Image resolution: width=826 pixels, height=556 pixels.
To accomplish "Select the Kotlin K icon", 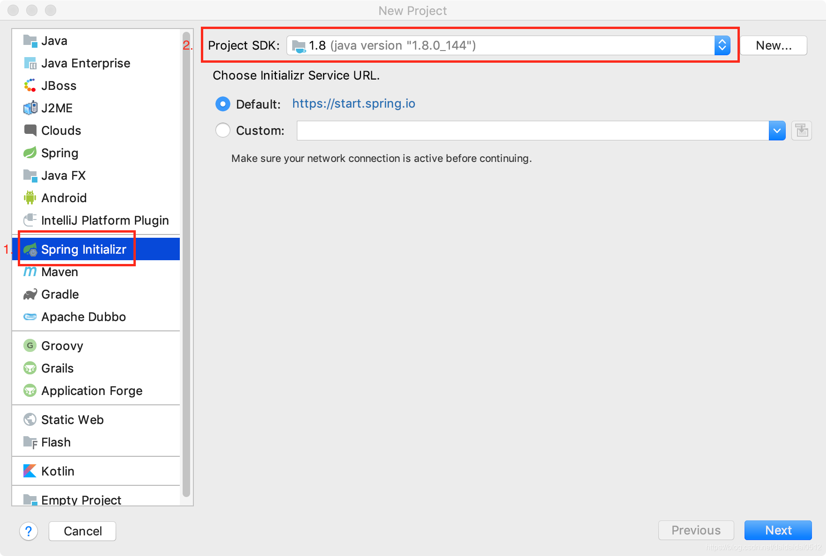I will tap(30, 471).
